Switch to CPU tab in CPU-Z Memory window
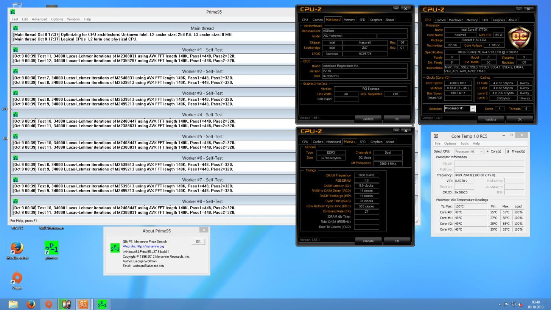The width and height of the screenshot is (551, 310). click(x=305, y=142)
